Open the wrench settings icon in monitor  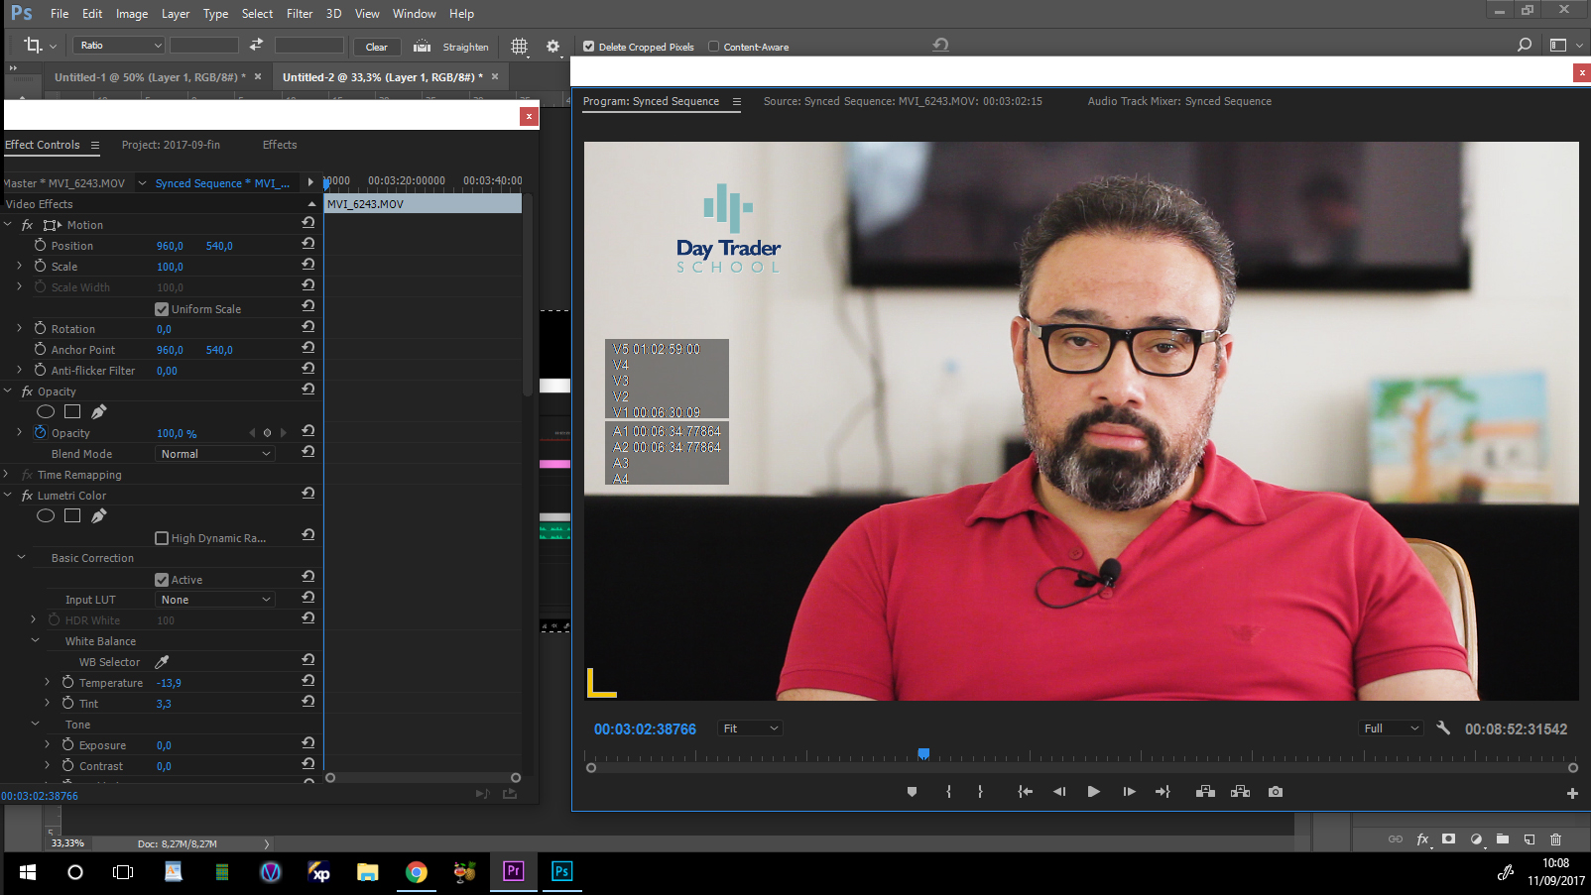[x=1443, y=728]
